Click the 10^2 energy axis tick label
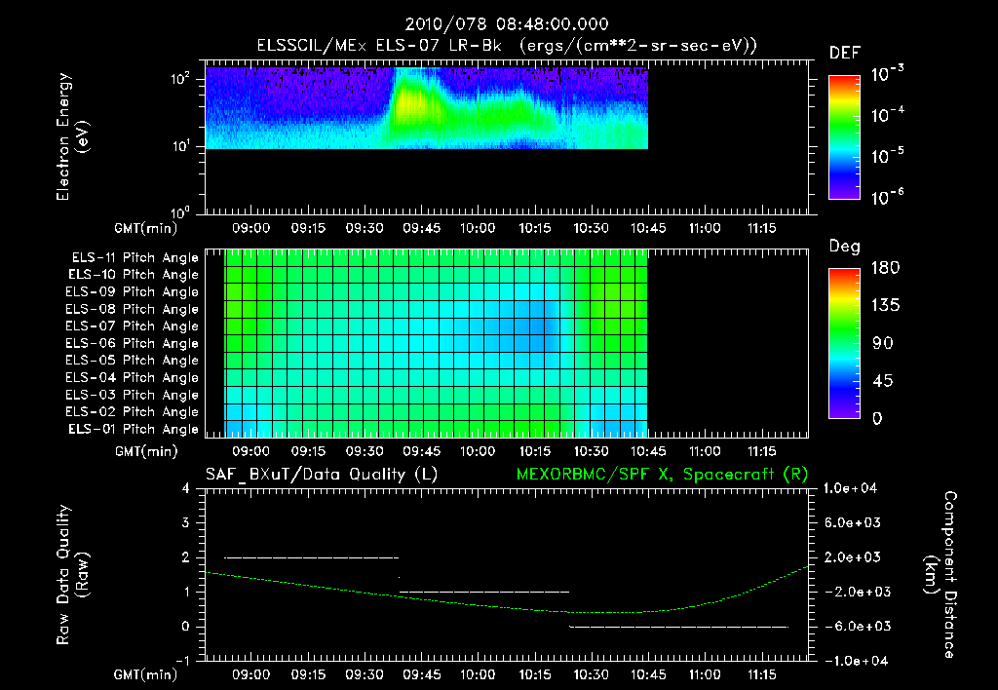Viewport: 998px width, 690px height. (x=180, y=79)
